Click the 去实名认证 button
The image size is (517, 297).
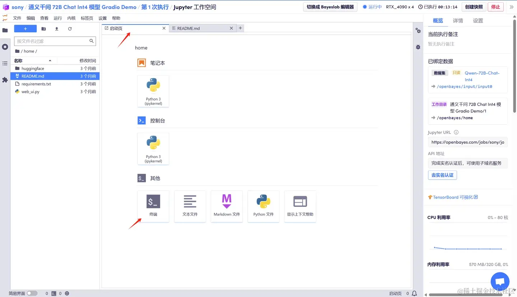[442, 175]
